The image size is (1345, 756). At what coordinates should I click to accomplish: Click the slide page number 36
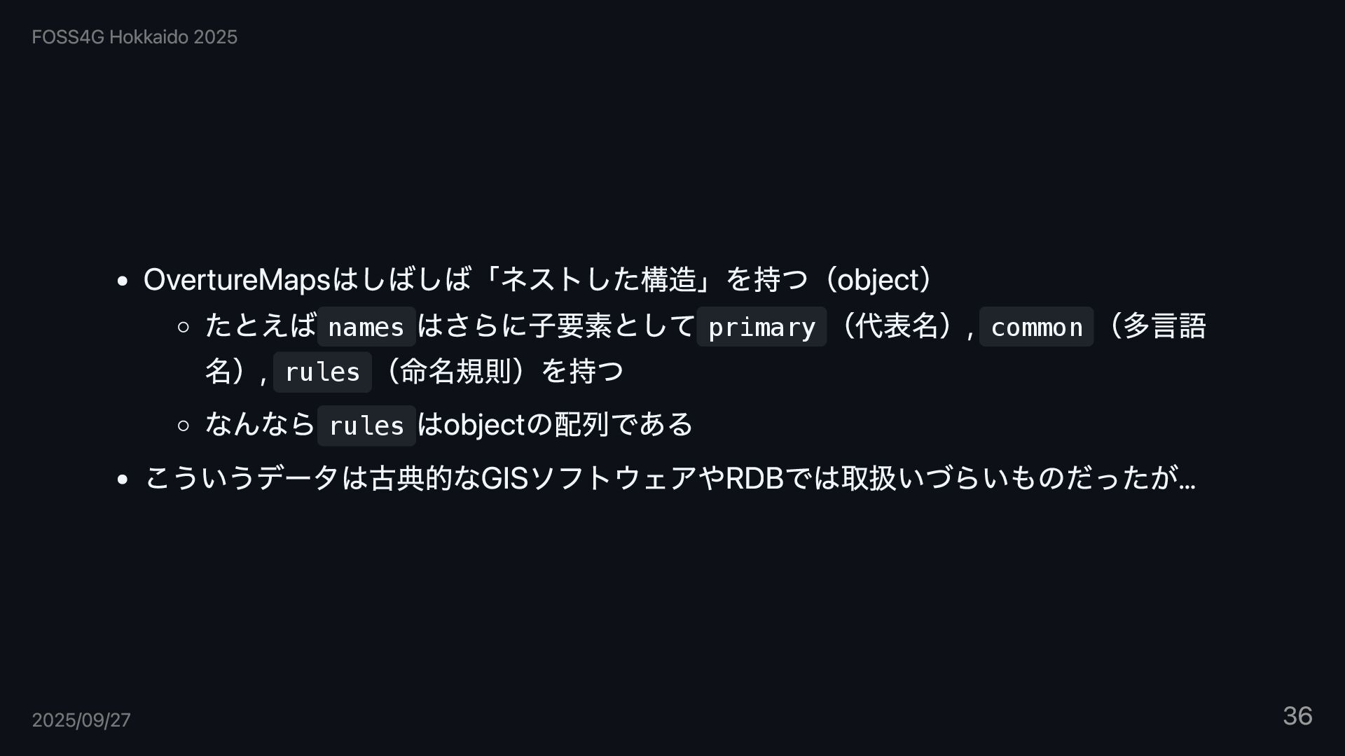click(x=1297, y=716)
